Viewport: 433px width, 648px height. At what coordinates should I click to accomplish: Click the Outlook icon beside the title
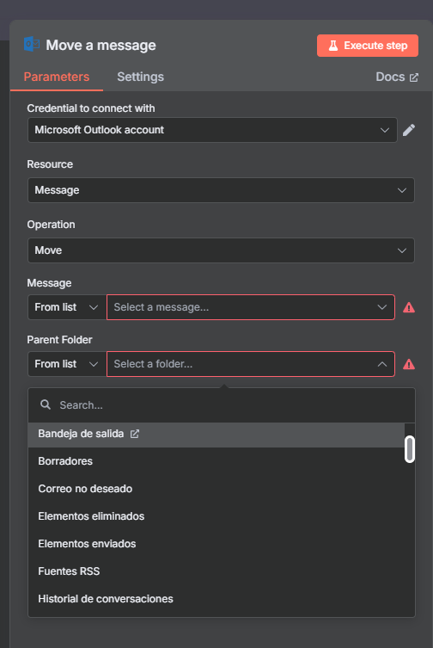point(32,44)
